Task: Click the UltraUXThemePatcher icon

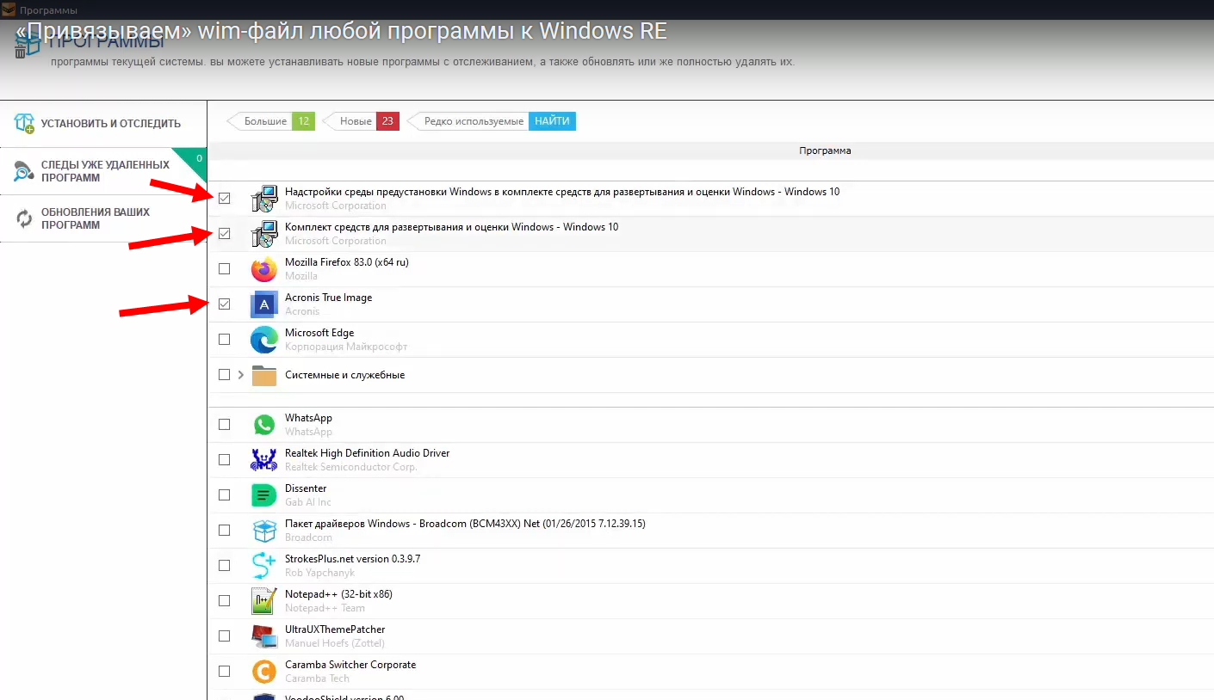Action: pos(263,636)
